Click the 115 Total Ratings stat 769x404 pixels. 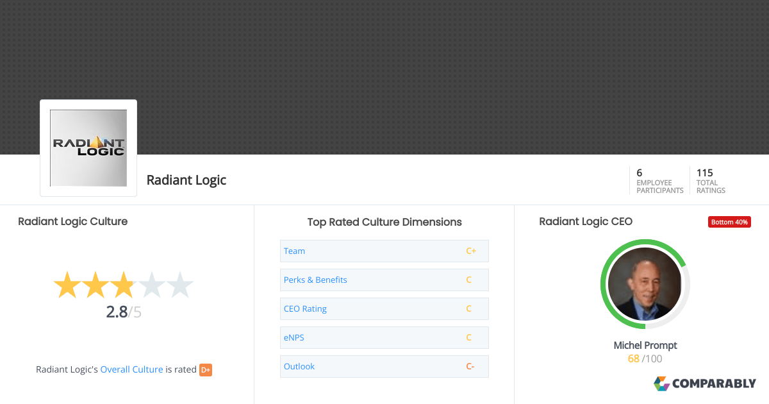pyautogui.click(x=710, y=180)
